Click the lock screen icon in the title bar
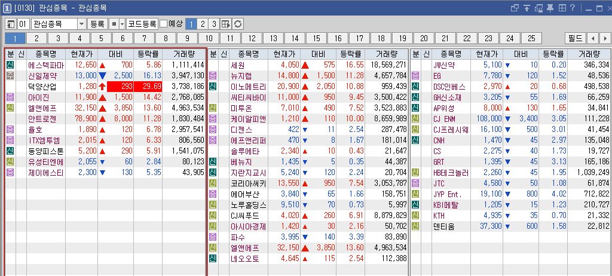The image size is (612, 276). tap(539, 8)
